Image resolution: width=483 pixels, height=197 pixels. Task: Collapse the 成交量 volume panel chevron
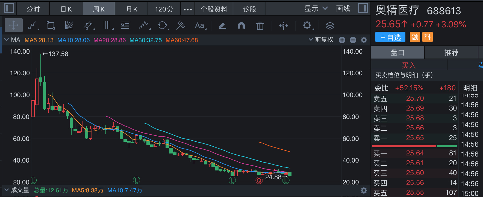click(x=7, y=190)
